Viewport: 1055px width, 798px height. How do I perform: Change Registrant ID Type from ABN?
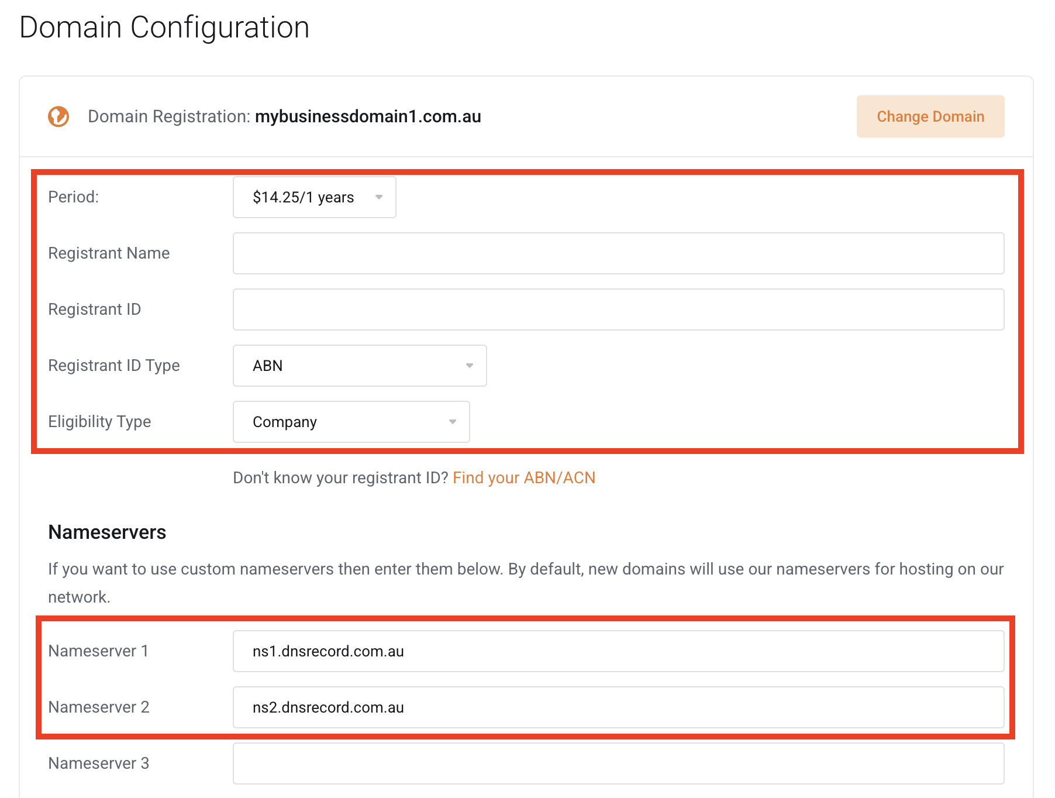click(359, 365)
